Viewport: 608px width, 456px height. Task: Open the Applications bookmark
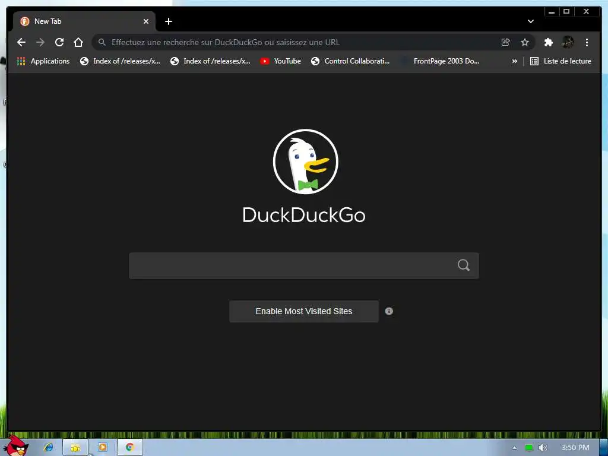point(43,61)
